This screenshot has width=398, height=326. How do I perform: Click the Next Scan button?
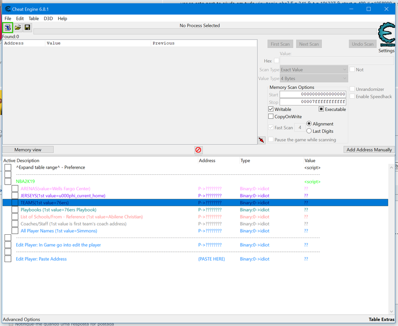[x=309, y=44]
